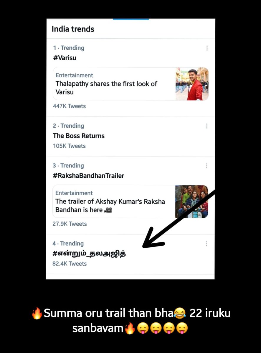Open more options for #RakshaBandhanTrailer trend

tap(207, 166)
